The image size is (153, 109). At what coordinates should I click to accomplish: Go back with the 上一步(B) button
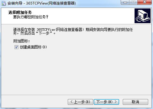[x=80, y=102]
